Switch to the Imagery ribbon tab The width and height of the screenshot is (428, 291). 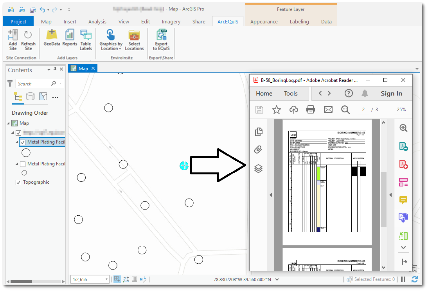coord(171,21)
